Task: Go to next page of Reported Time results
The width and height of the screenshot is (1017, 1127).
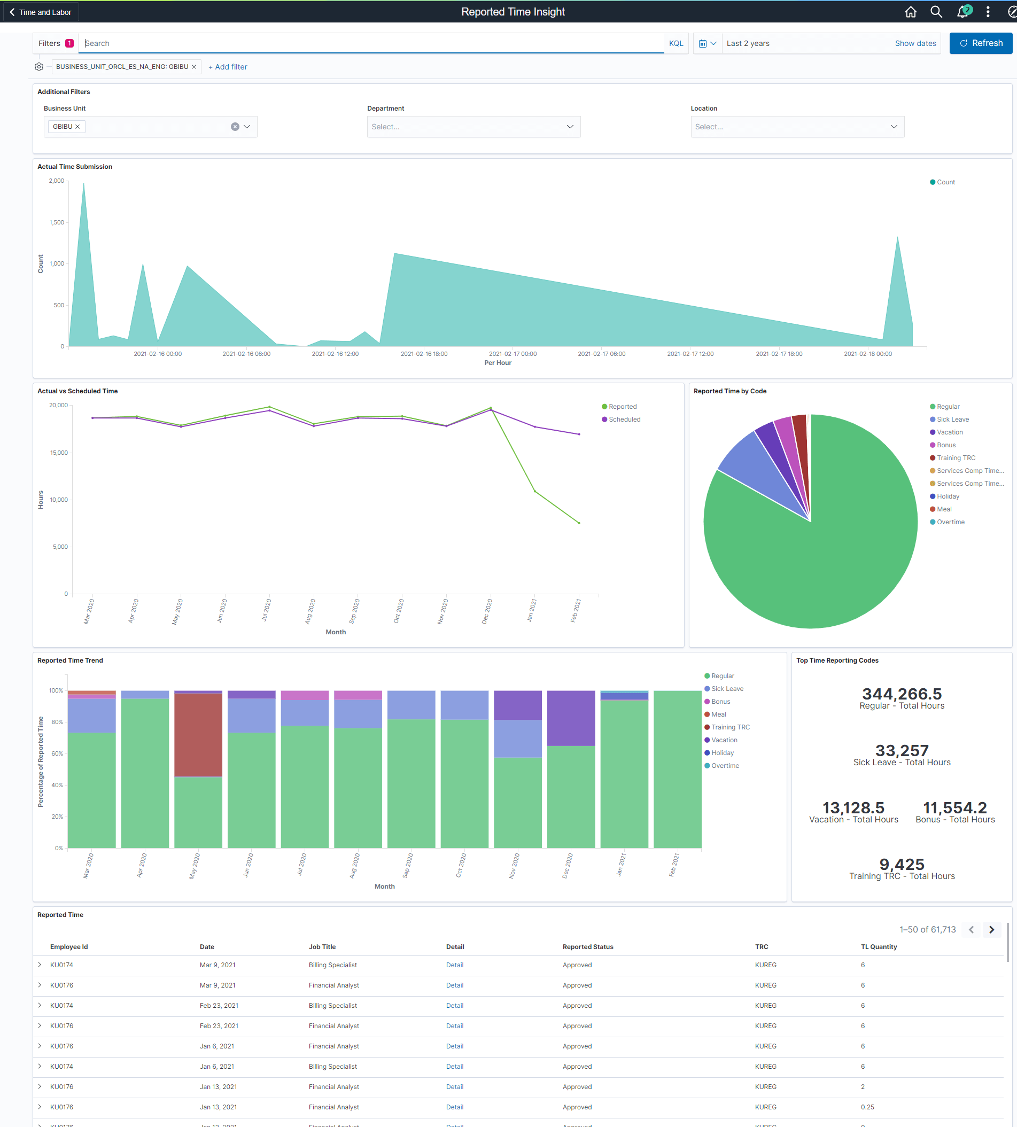Action: coord(991,929)
